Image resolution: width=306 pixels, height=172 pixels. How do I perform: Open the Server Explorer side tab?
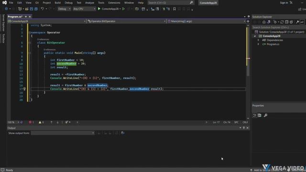[x=3, y=22]
